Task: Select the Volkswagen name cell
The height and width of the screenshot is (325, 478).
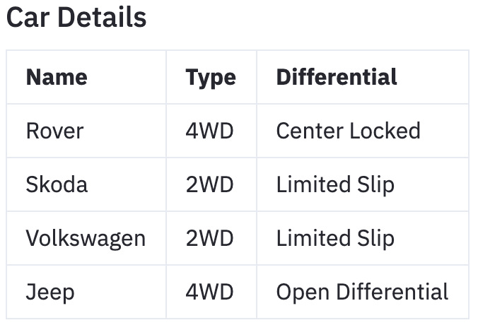Action: point(86,238)
